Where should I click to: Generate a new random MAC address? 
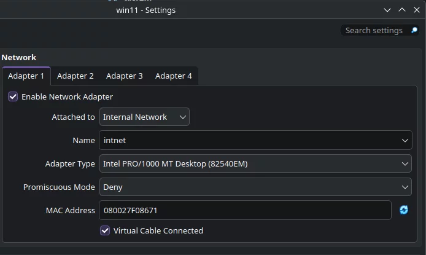404,210
